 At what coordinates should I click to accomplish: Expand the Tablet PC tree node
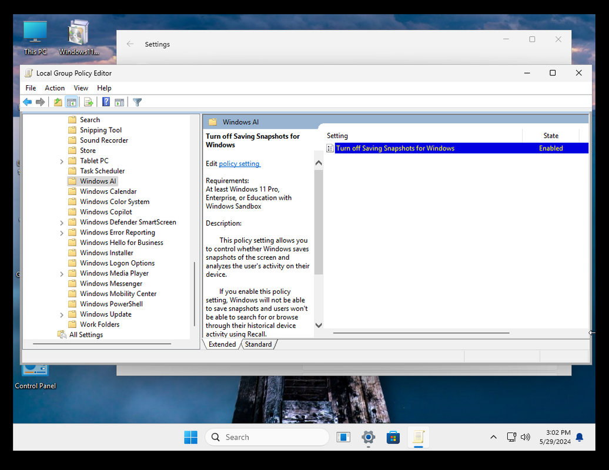coord(61,161)
